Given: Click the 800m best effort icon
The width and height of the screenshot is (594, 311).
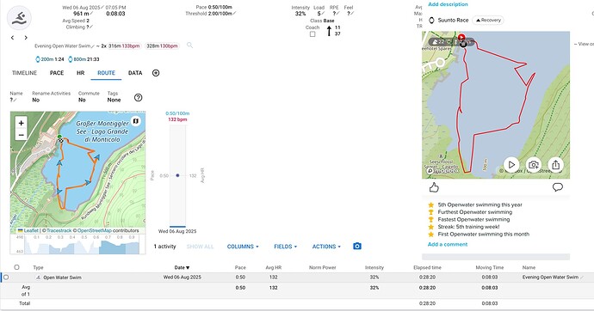Looking at the screenshot, I should [70, 59].
